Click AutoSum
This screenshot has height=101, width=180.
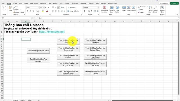(142, 7)
